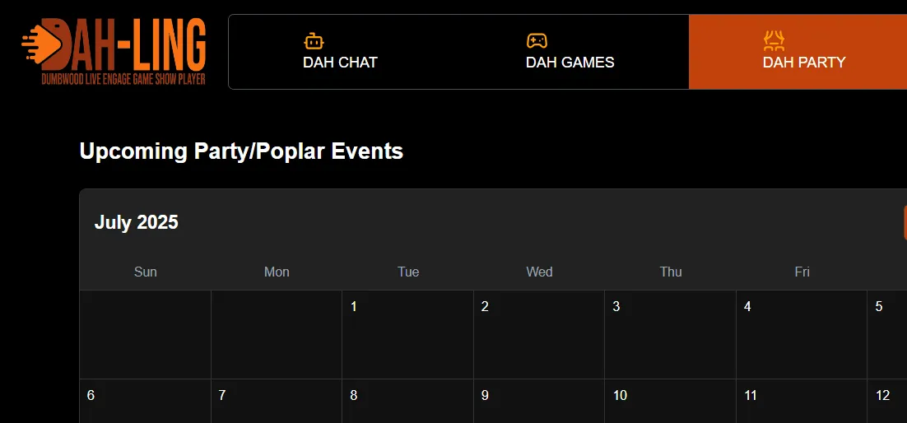Open July 7 calendar cell

277,402
